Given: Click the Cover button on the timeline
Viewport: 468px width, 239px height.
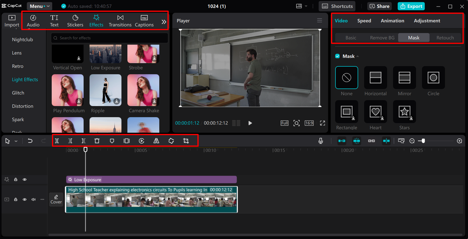Looking at the screenshot, I should [56, 199].
